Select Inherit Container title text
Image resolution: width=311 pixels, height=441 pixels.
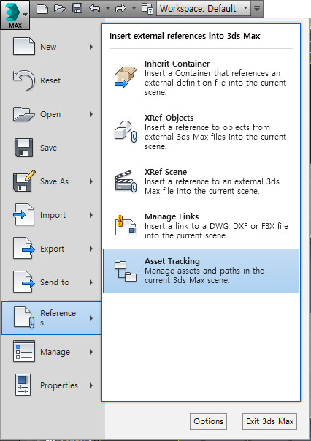tap(177, 64)
